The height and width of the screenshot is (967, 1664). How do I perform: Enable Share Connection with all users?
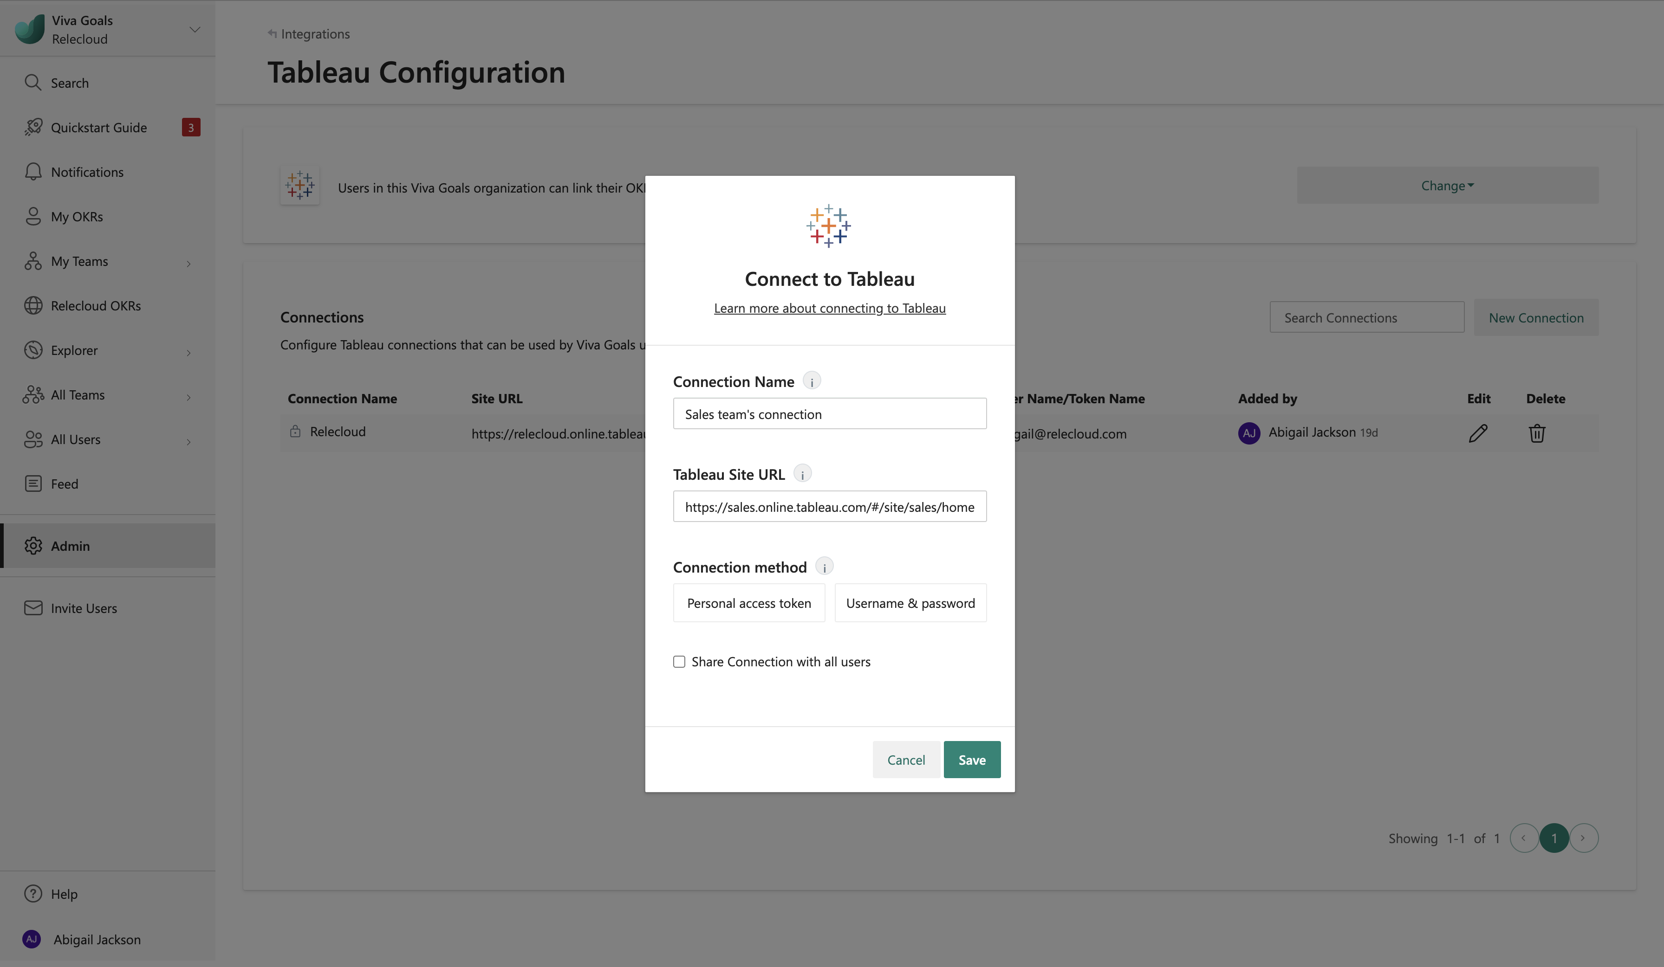[678, 661]
